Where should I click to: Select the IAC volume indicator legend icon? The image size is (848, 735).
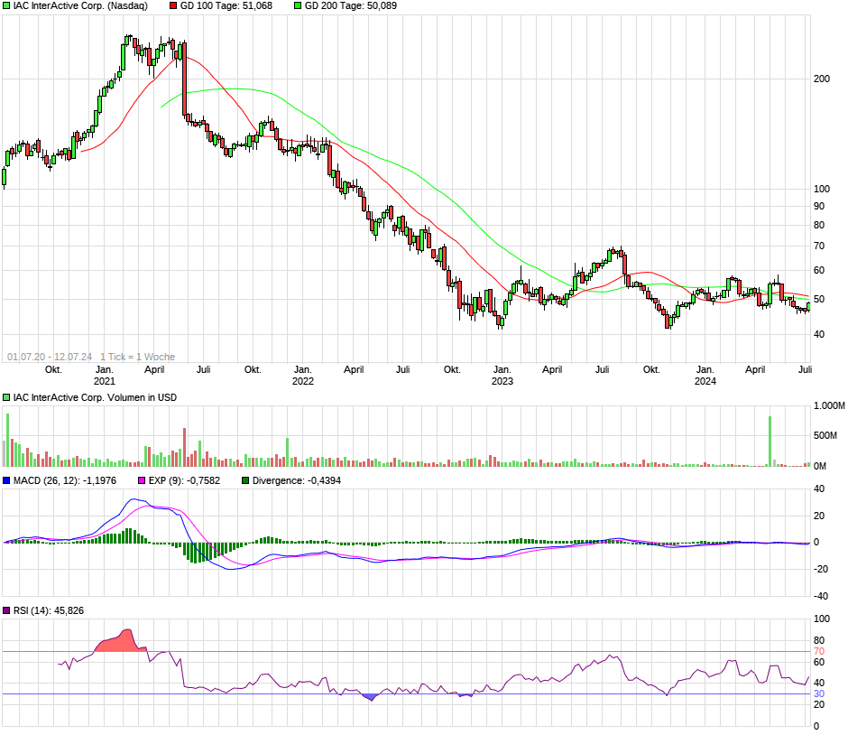pyautogui.click(x=6, y=397)
